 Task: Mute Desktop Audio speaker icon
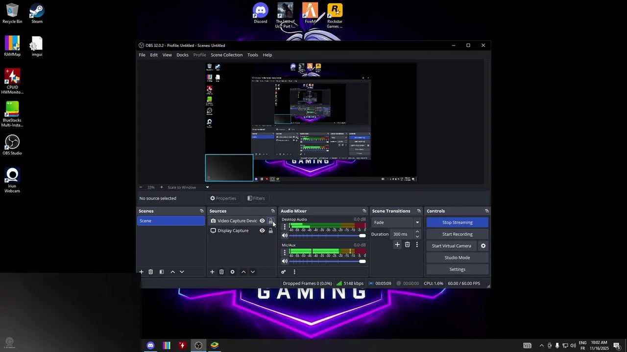click(285, 236)
